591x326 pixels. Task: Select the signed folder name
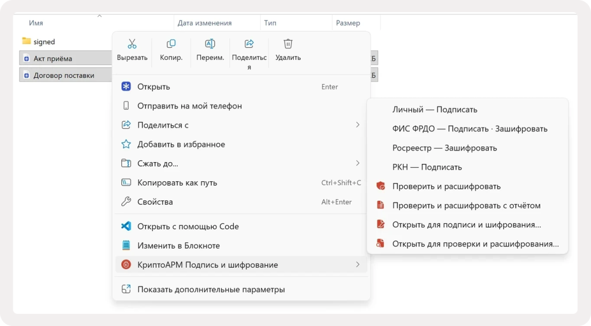click(x=44, y=42)
